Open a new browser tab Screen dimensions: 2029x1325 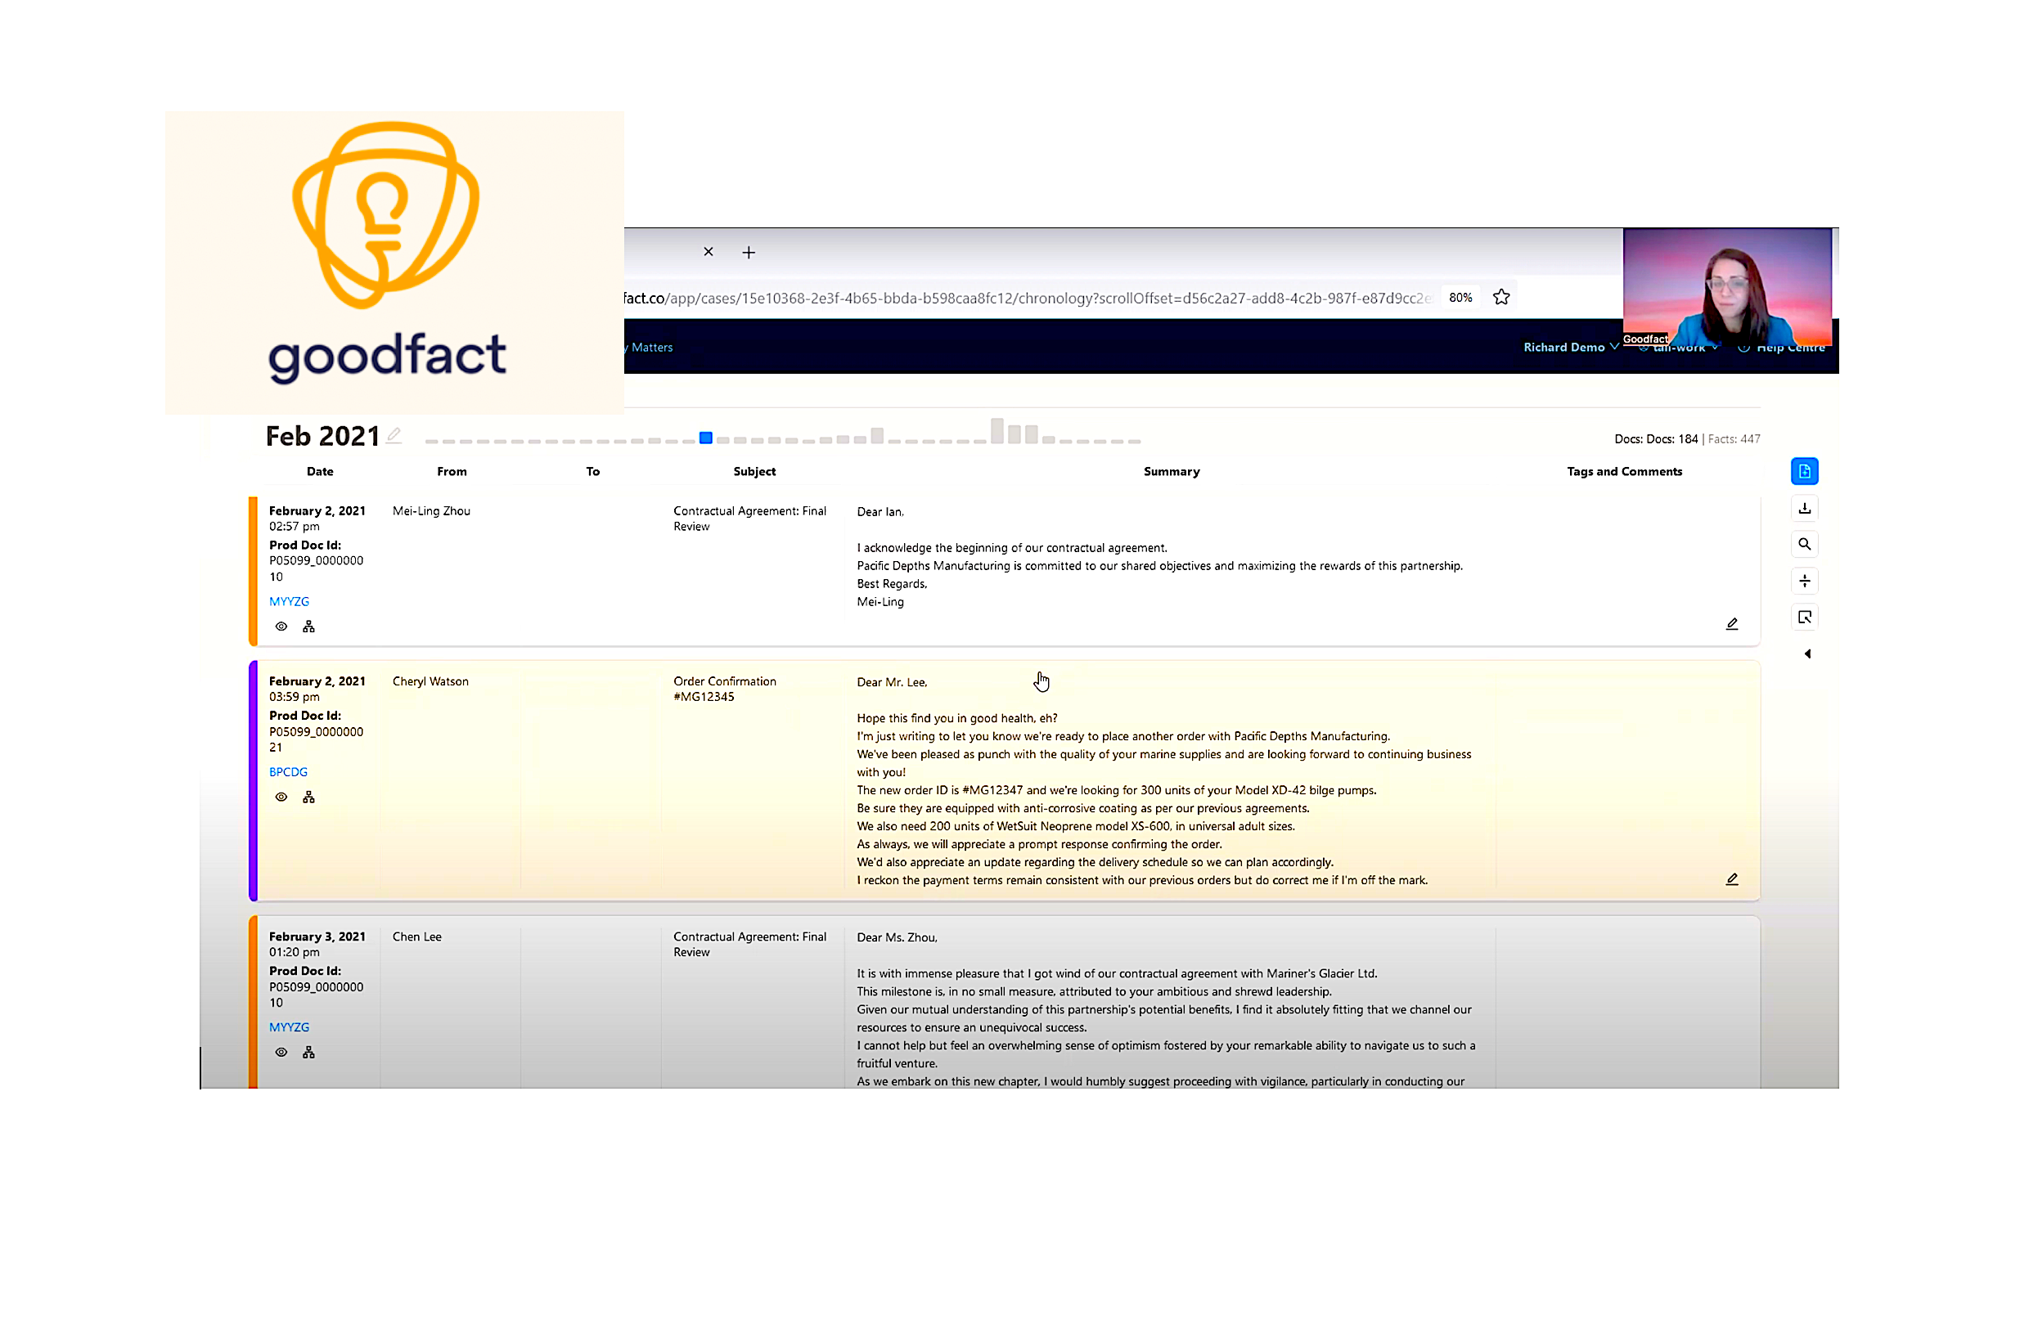(749, 252)
